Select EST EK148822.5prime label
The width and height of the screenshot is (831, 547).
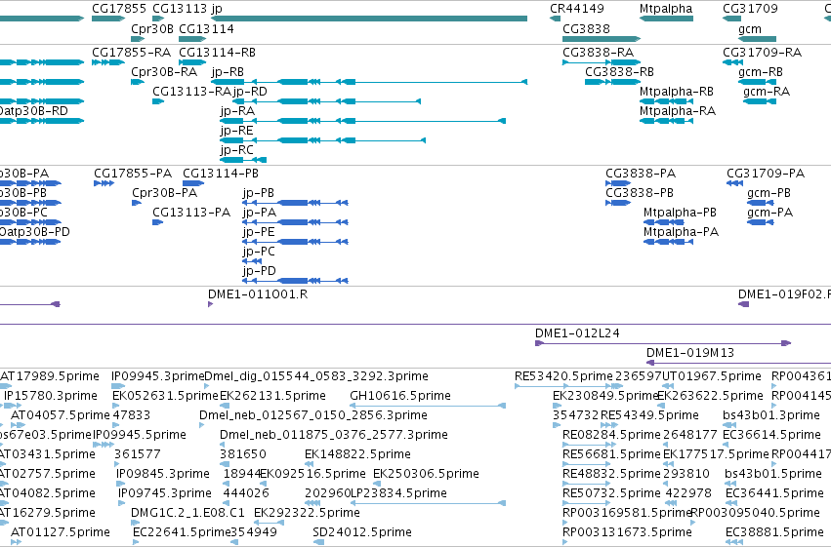pos(357,454)
